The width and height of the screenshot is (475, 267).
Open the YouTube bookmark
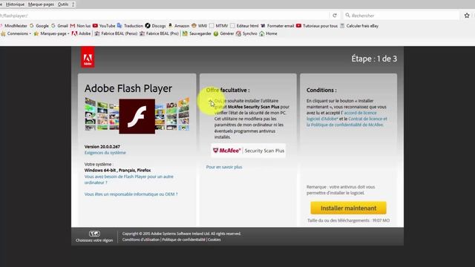[x=104, y=26]
